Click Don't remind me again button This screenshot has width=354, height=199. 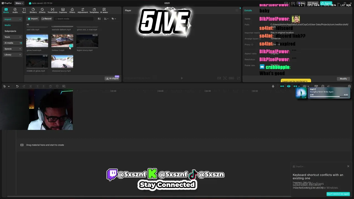pos(338,194)
